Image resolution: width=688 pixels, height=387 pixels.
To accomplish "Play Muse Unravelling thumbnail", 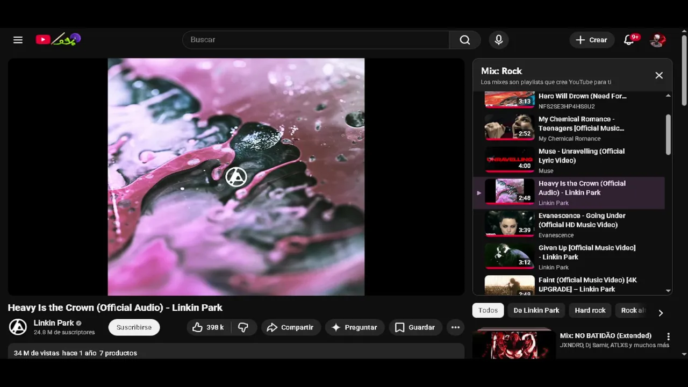I will pos(509,159).
